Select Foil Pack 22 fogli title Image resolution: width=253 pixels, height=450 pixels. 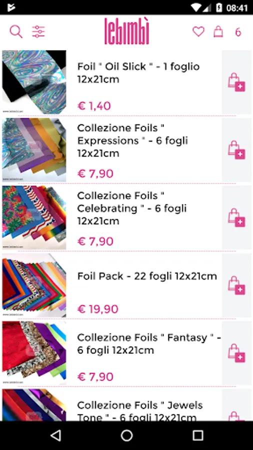[147, 276]
